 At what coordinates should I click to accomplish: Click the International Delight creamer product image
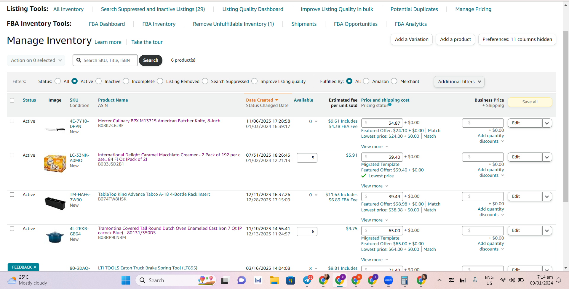pos(55,163)
